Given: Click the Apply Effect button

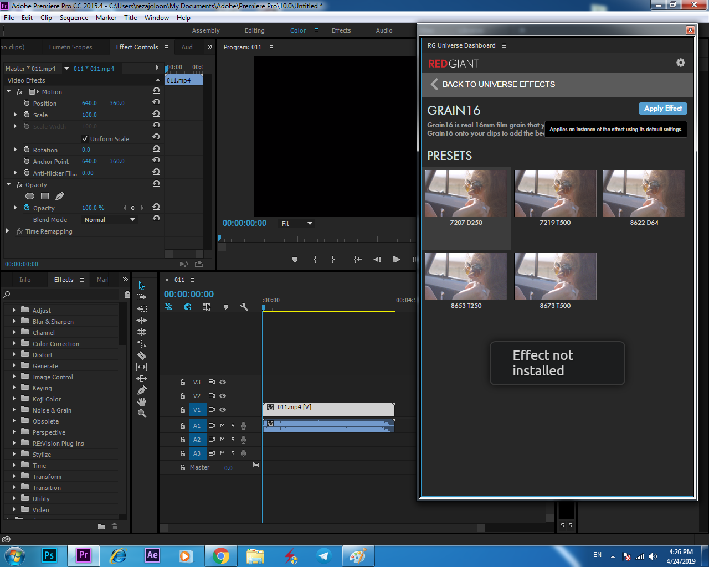Looking at the screenshot, I should 662,109.
